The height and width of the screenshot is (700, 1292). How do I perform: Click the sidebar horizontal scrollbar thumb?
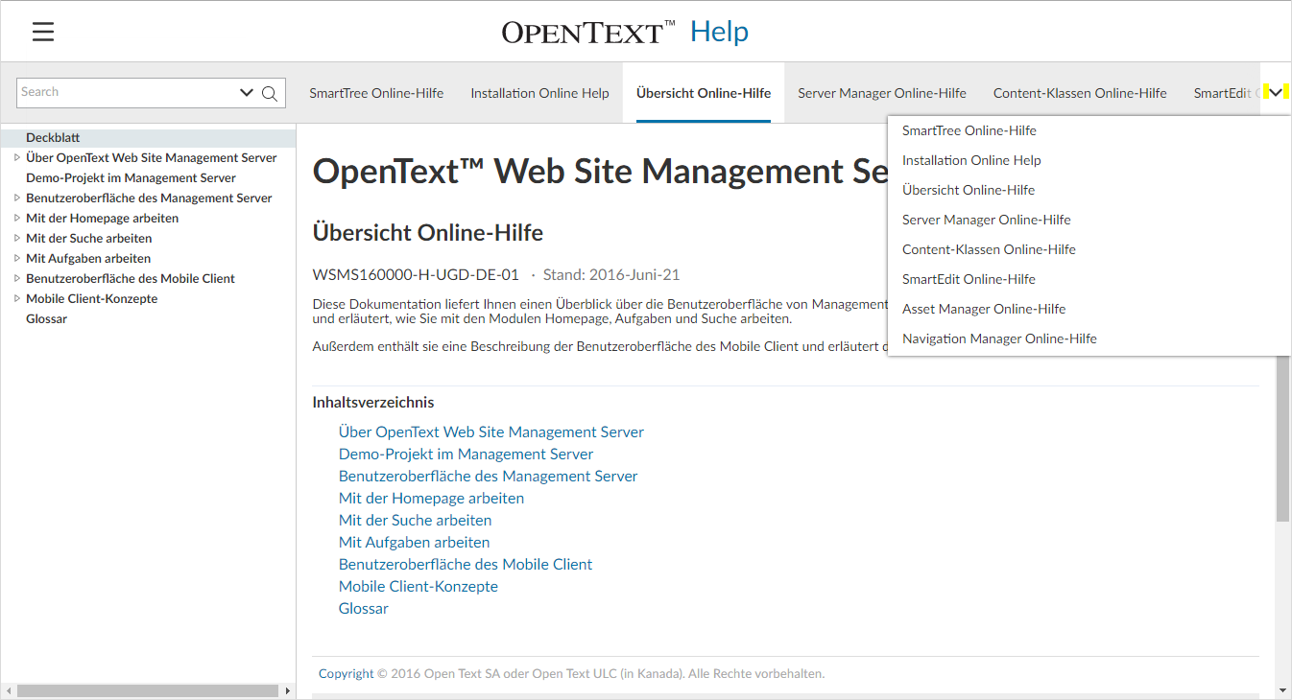(146, 690)
